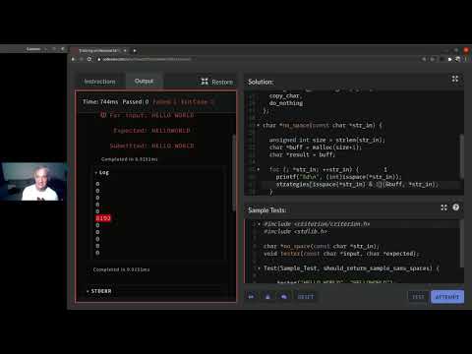Click the strategies line in Solution code
472x354 pixels.
tap(357, 184)
